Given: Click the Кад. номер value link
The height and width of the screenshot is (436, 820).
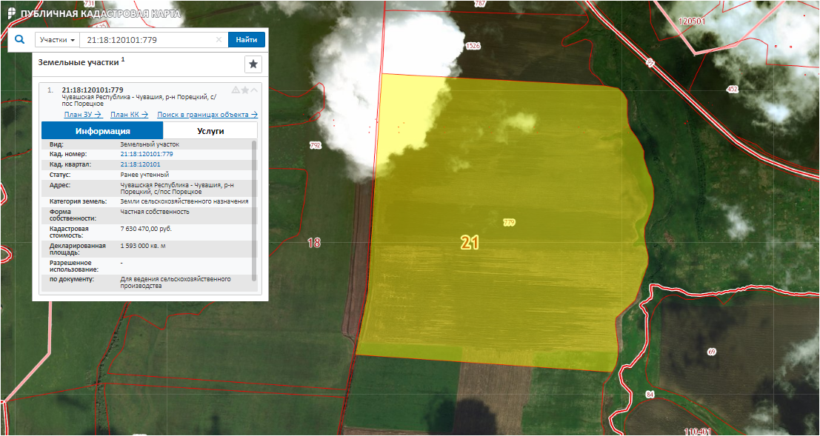Looking at the screenshot, I should click(x=146, y=154).
